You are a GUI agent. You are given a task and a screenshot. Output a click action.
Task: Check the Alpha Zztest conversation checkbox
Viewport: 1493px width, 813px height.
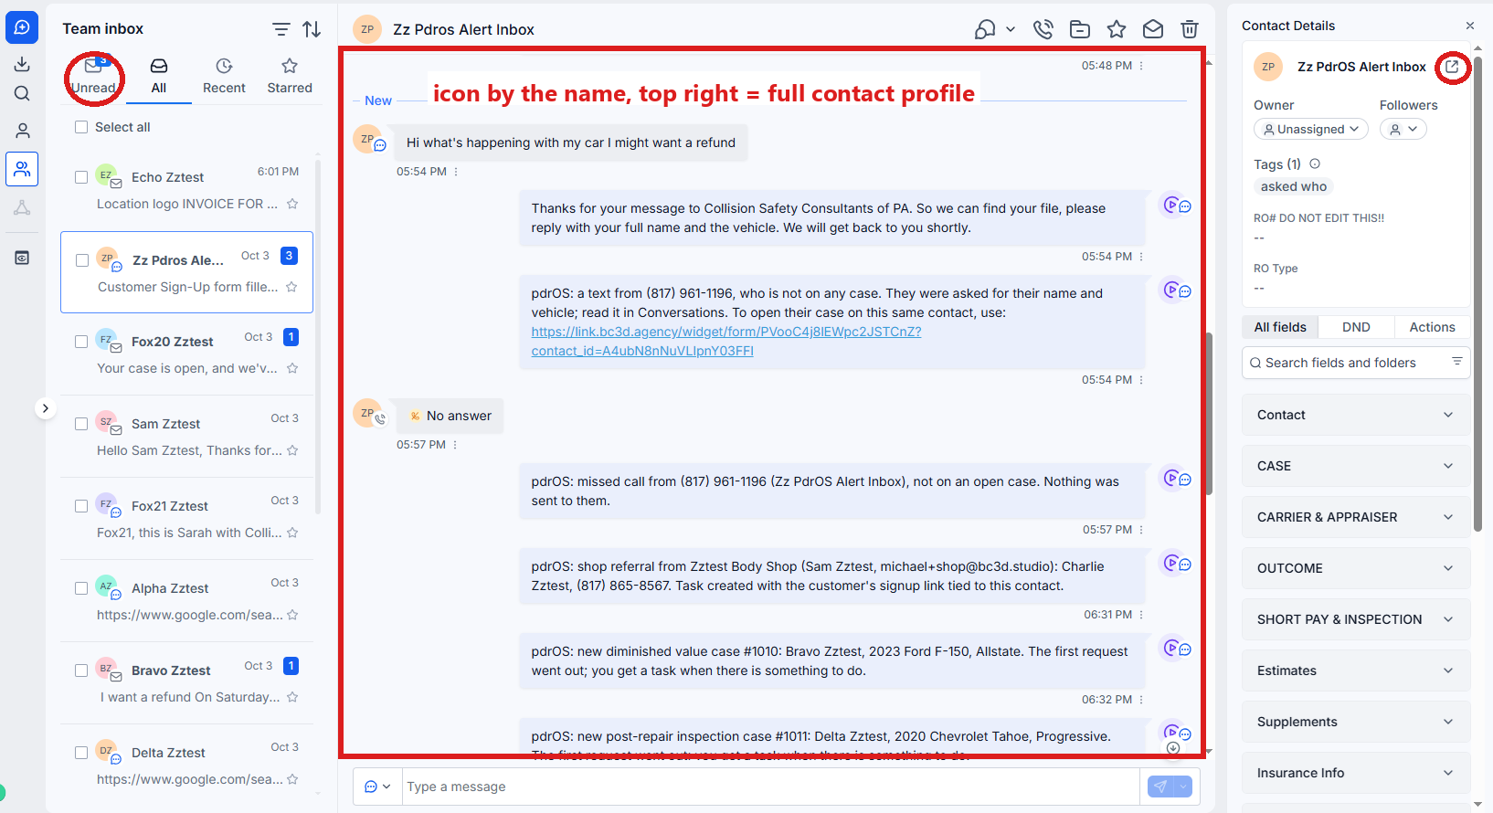tap(81, 588)
